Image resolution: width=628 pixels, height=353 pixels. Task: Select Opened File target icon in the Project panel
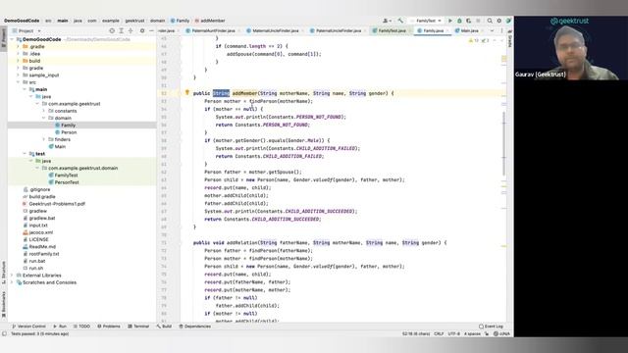click(112, 30)
